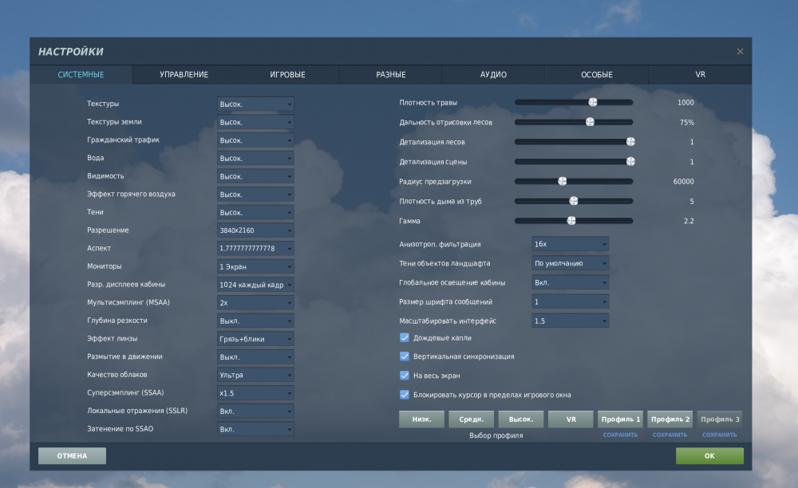Expand Масштабировать интерфейс dropdown
Image resolution: width=798 pixels, height=488 pixels.
570,321
